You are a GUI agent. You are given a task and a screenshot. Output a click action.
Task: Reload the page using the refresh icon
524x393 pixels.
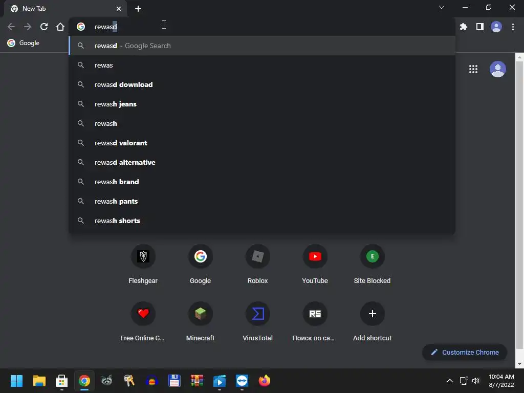tap(44, 27)
